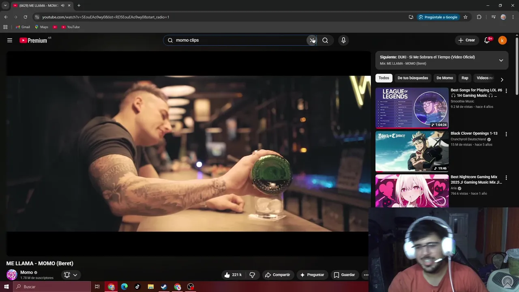Open Windows Start menu

pos(6,287)
